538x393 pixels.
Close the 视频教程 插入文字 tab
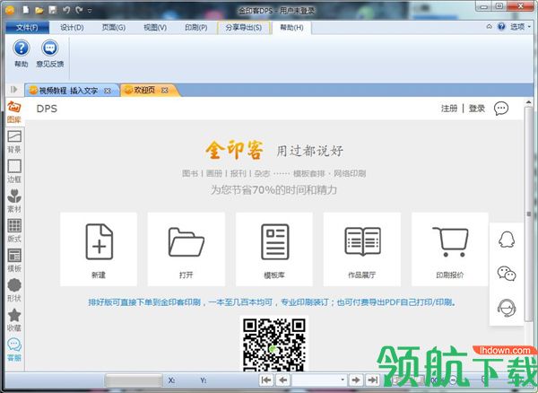(x=108, y=91)
